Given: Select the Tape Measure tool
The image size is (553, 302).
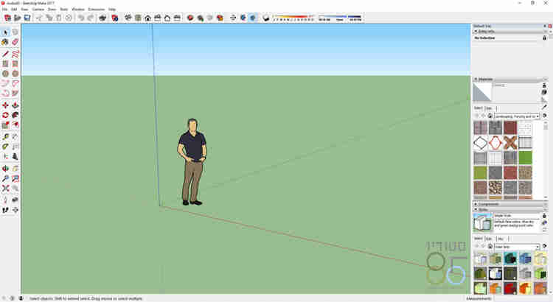Looking at the screenshot, I should coord(5,137).
